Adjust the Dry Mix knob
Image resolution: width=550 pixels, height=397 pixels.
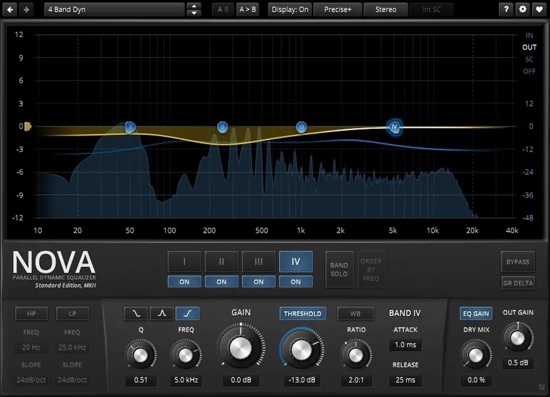tap(474, 355)
